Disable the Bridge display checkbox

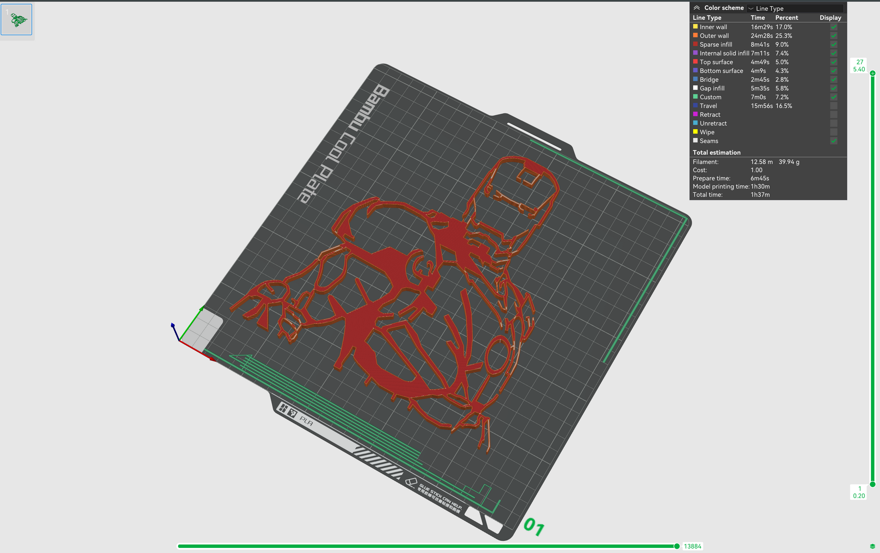[834, 79]
